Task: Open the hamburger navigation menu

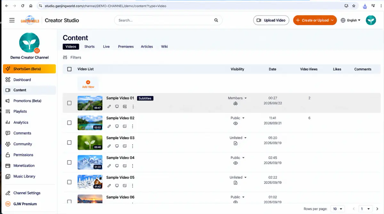Action: click(x=12, y=20)
